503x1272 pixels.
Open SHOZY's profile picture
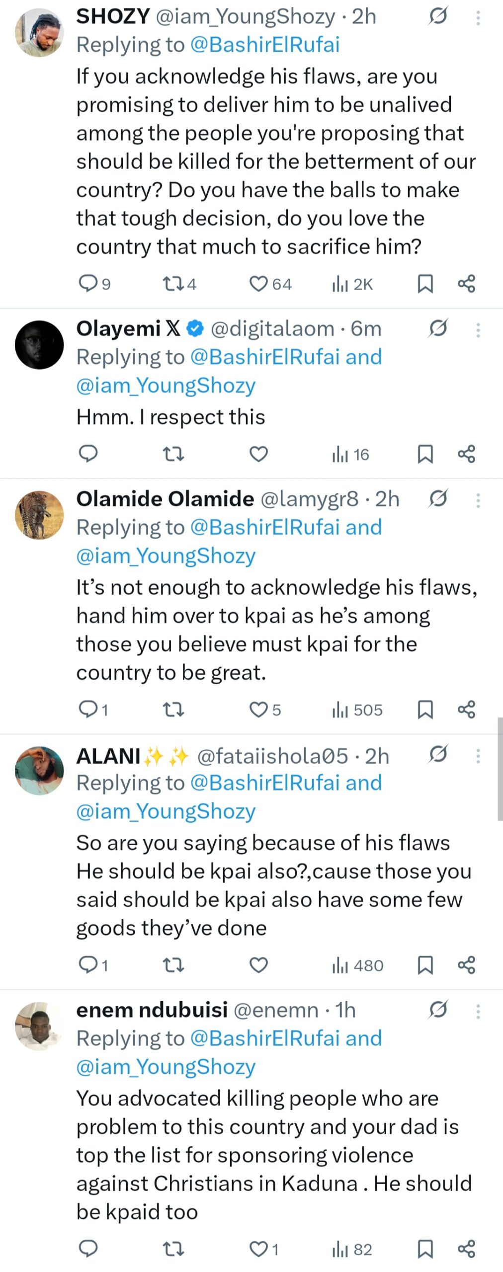click(39, 31)
